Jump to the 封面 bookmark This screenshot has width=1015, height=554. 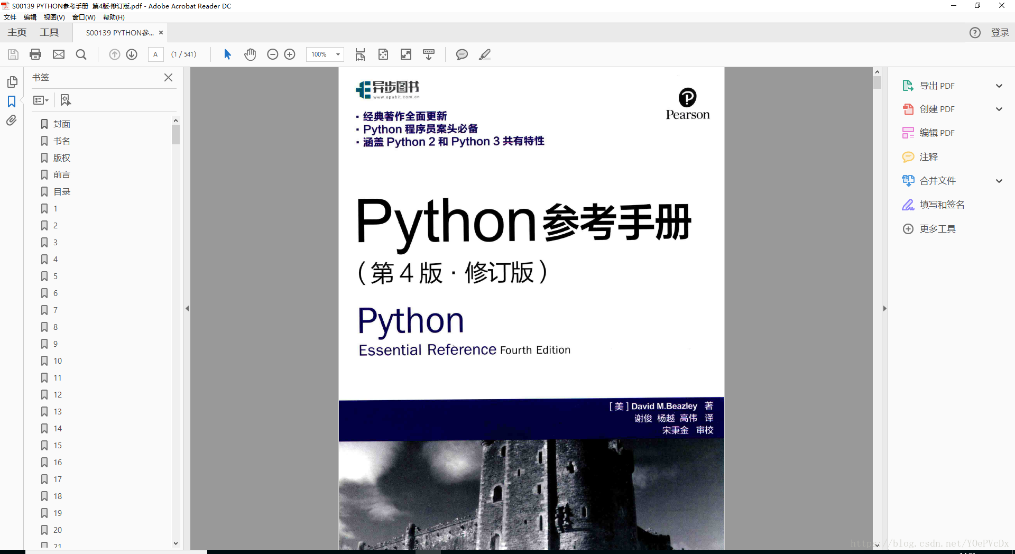click(x=62, y=124)
